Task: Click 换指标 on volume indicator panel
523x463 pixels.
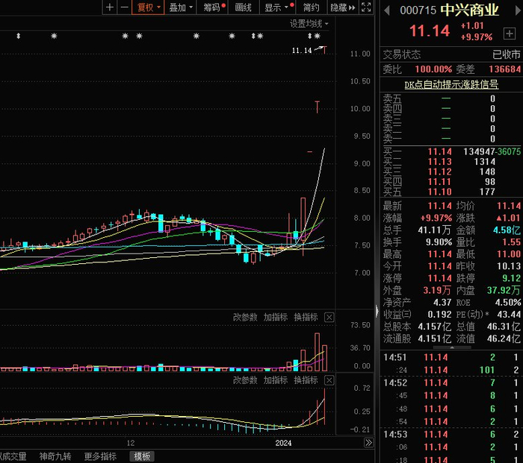Action: click(306, 317)
